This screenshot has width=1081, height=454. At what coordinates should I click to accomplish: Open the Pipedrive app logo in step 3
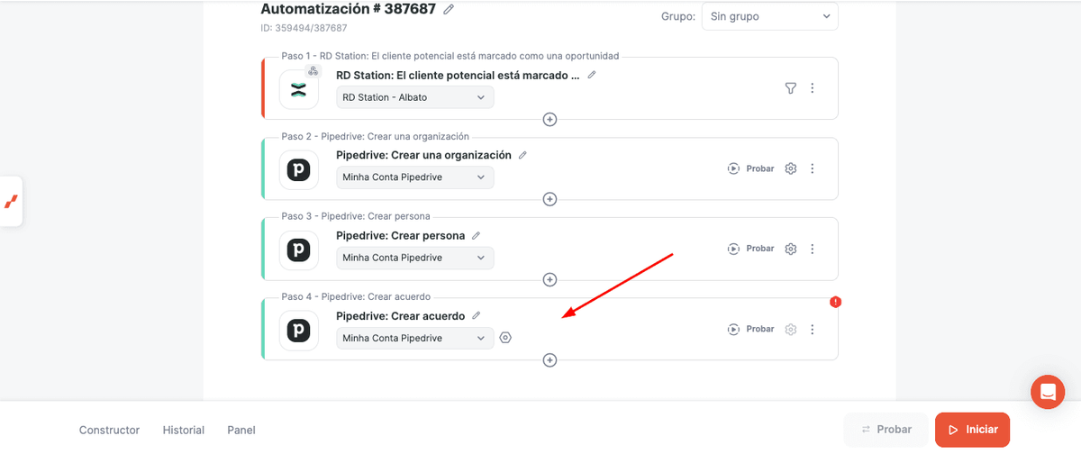click(x=298, y=250)
